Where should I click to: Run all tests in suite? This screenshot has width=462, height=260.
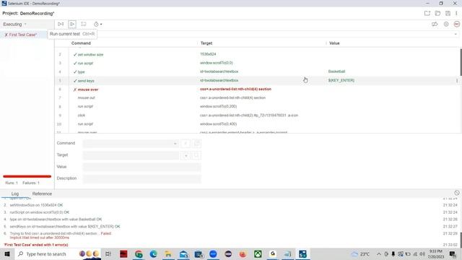(x=61, y=24)
